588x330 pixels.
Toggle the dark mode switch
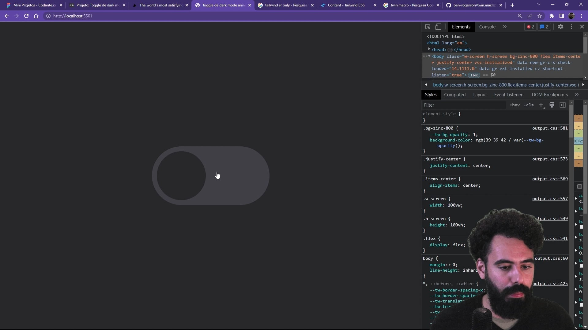(211, 176)
